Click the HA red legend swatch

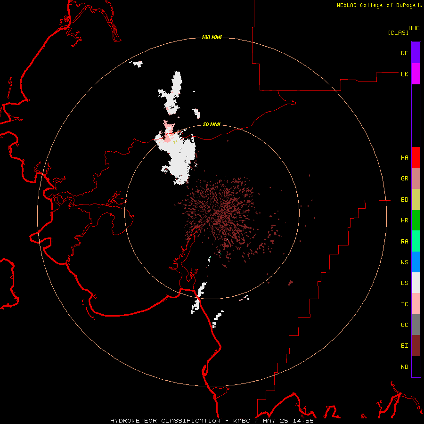point(416,157)
